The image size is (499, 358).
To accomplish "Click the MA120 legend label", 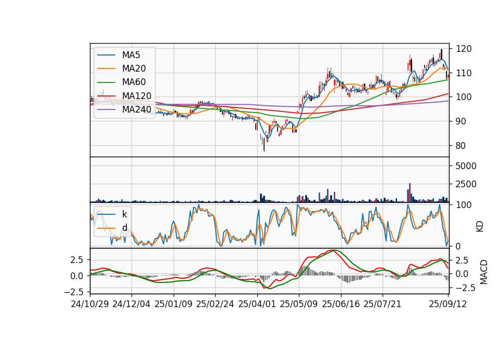I will (137, 96).
